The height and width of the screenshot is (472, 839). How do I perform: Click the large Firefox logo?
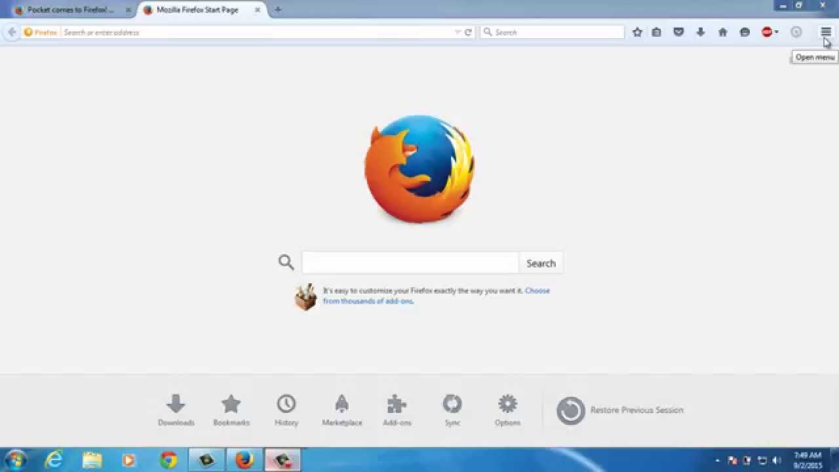click(x=419, y=169)
